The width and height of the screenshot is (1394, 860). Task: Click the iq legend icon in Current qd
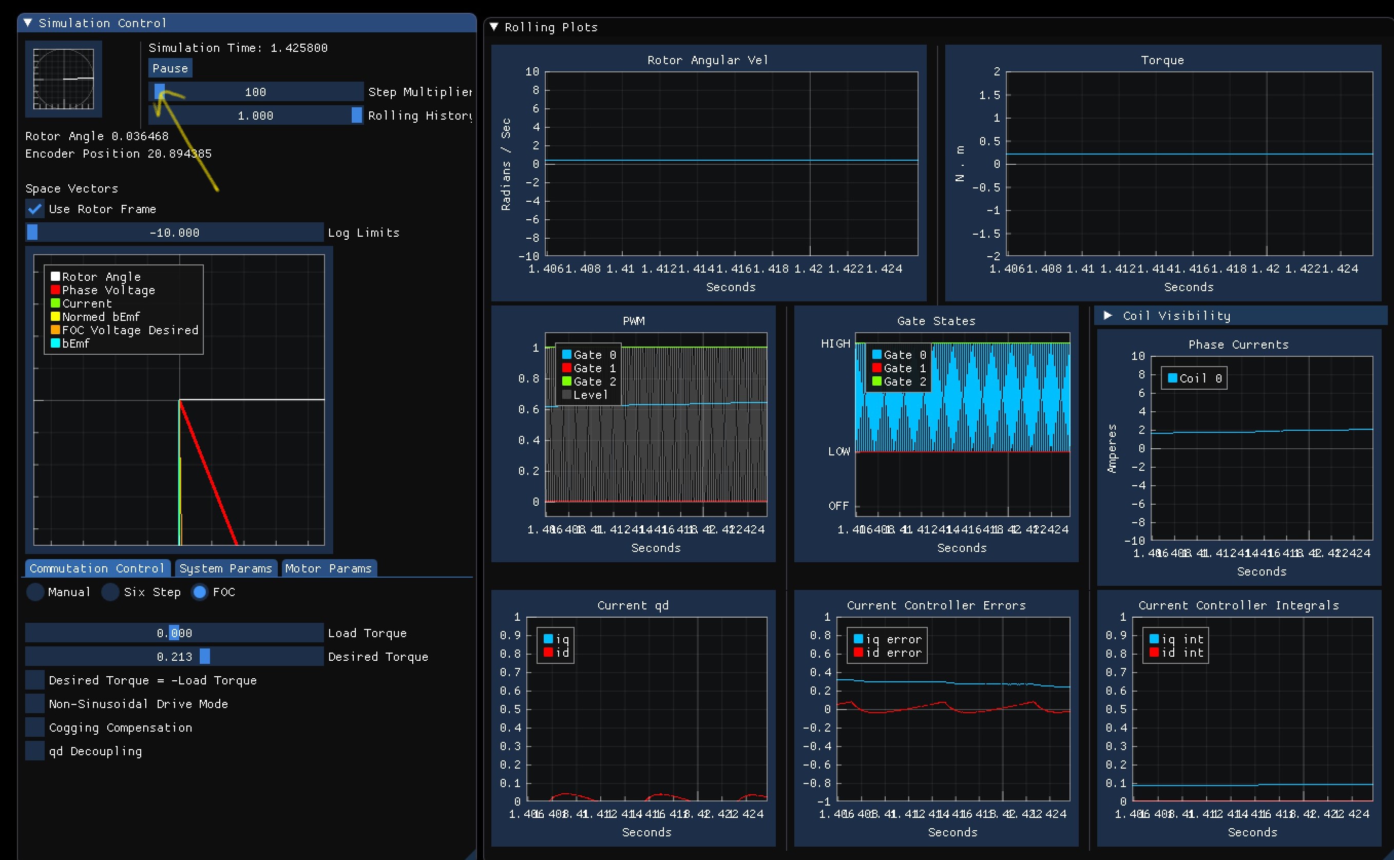click(548, 639)
